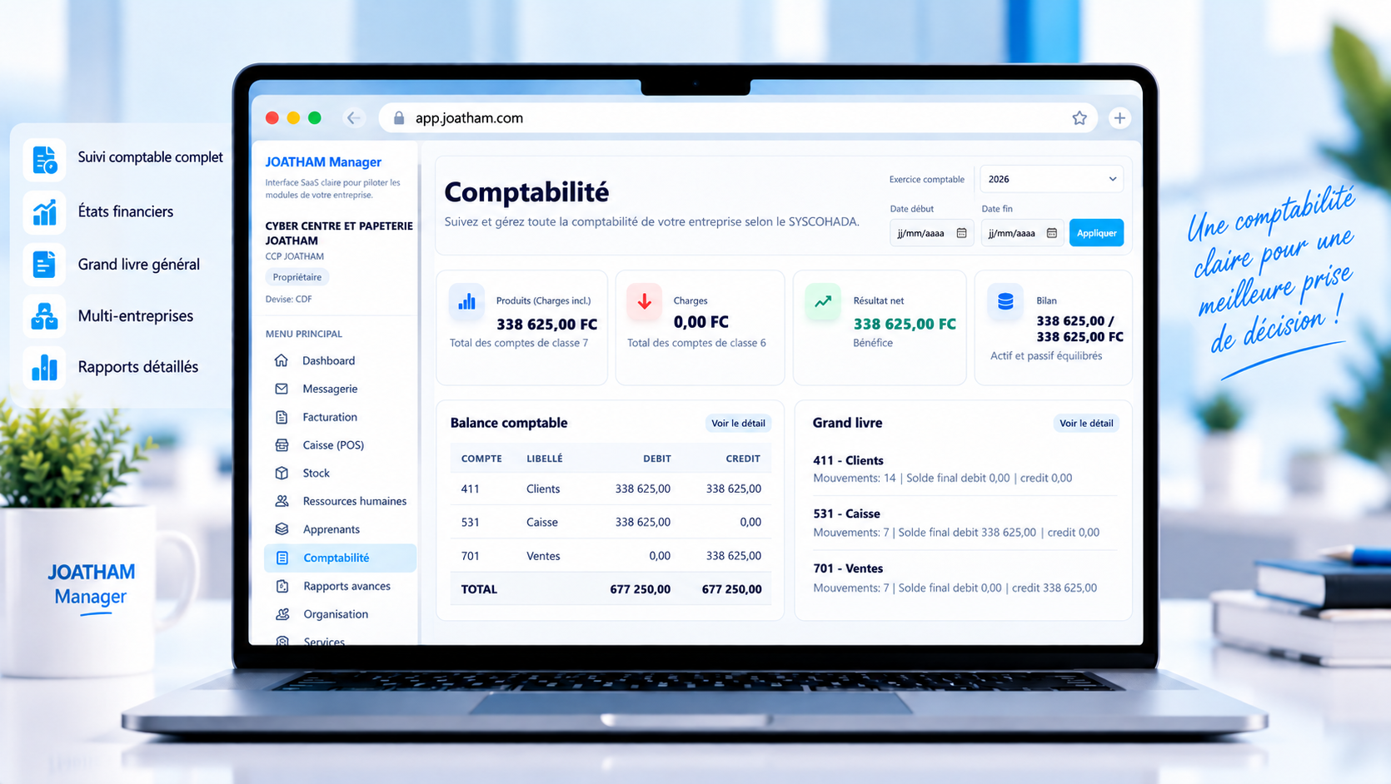Click the 701 - Ventes ledger entry
1391x784 pixels.
point(965,578)
